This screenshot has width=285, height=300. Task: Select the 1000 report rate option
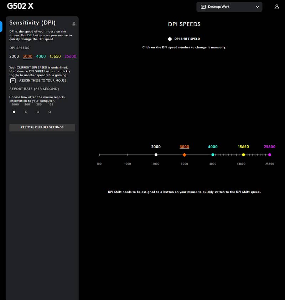[14, 112]
